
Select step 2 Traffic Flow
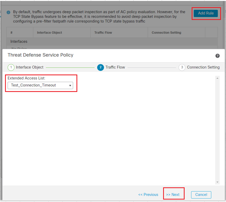click(x=111, y=67)
